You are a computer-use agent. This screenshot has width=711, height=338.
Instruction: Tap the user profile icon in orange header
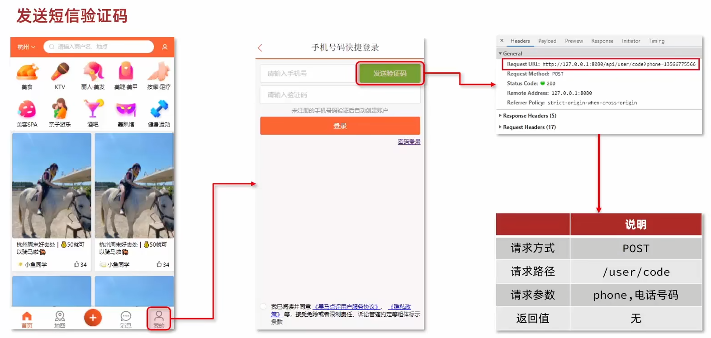(165, 47)
